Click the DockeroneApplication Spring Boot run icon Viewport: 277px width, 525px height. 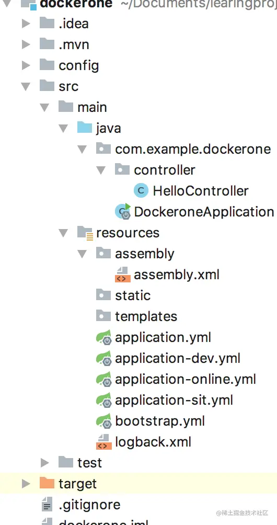pos(123,211)
